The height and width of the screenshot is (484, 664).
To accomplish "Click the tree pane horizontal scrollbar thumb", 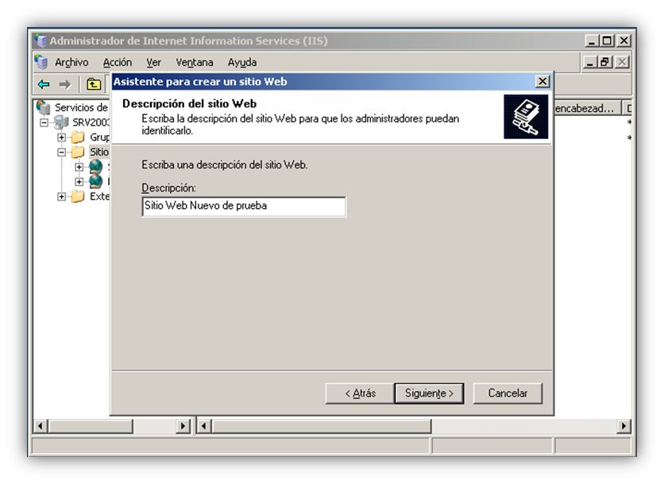I will pos(91,426).
